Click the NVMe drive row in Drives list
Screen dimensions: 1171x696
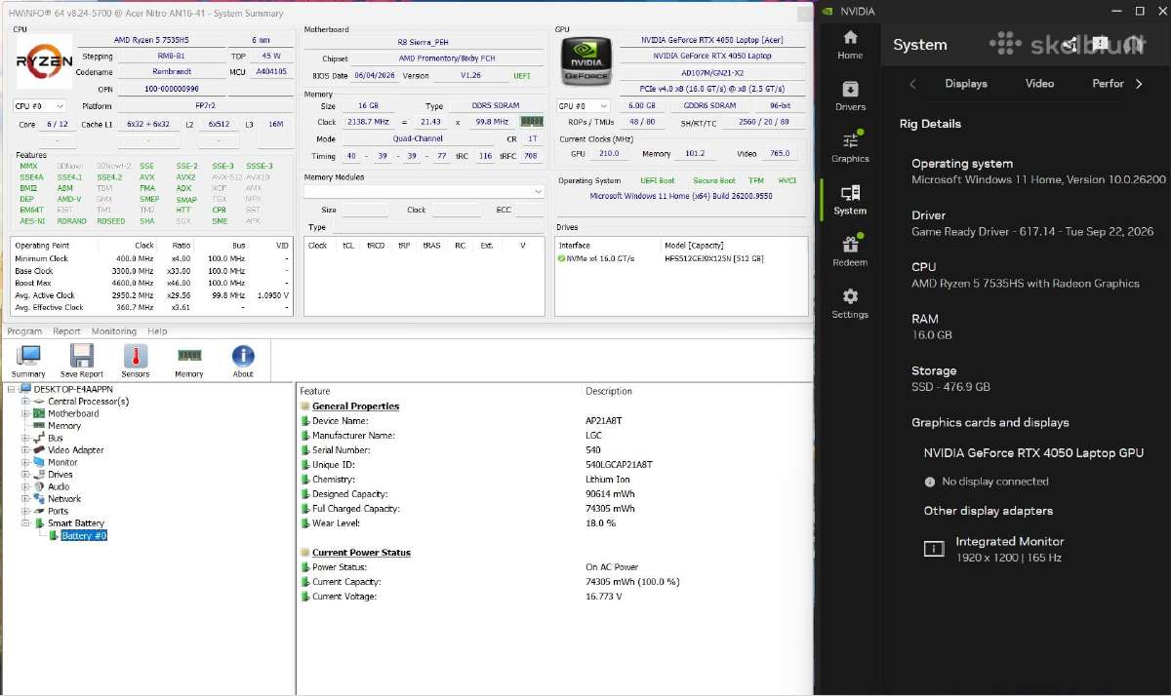coord(681,258)
